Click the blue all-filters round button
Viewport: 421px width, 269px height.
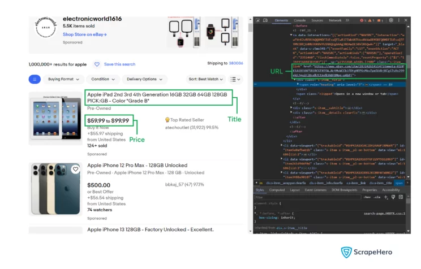click(x=35, y=79)
